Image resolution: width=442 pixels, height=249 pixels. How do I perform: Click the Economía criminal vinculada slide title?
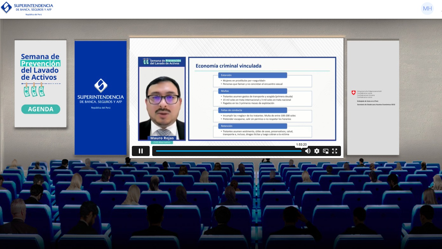tap(228, 66)
